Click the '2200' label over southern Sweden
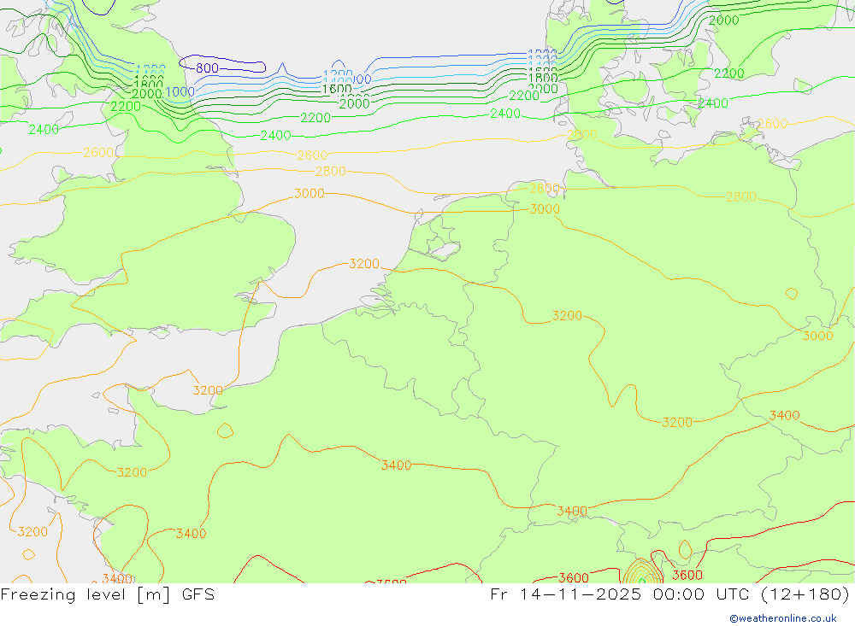Image resolution: width=855 pixels, height=626 pixels. (x=729, y=73)
